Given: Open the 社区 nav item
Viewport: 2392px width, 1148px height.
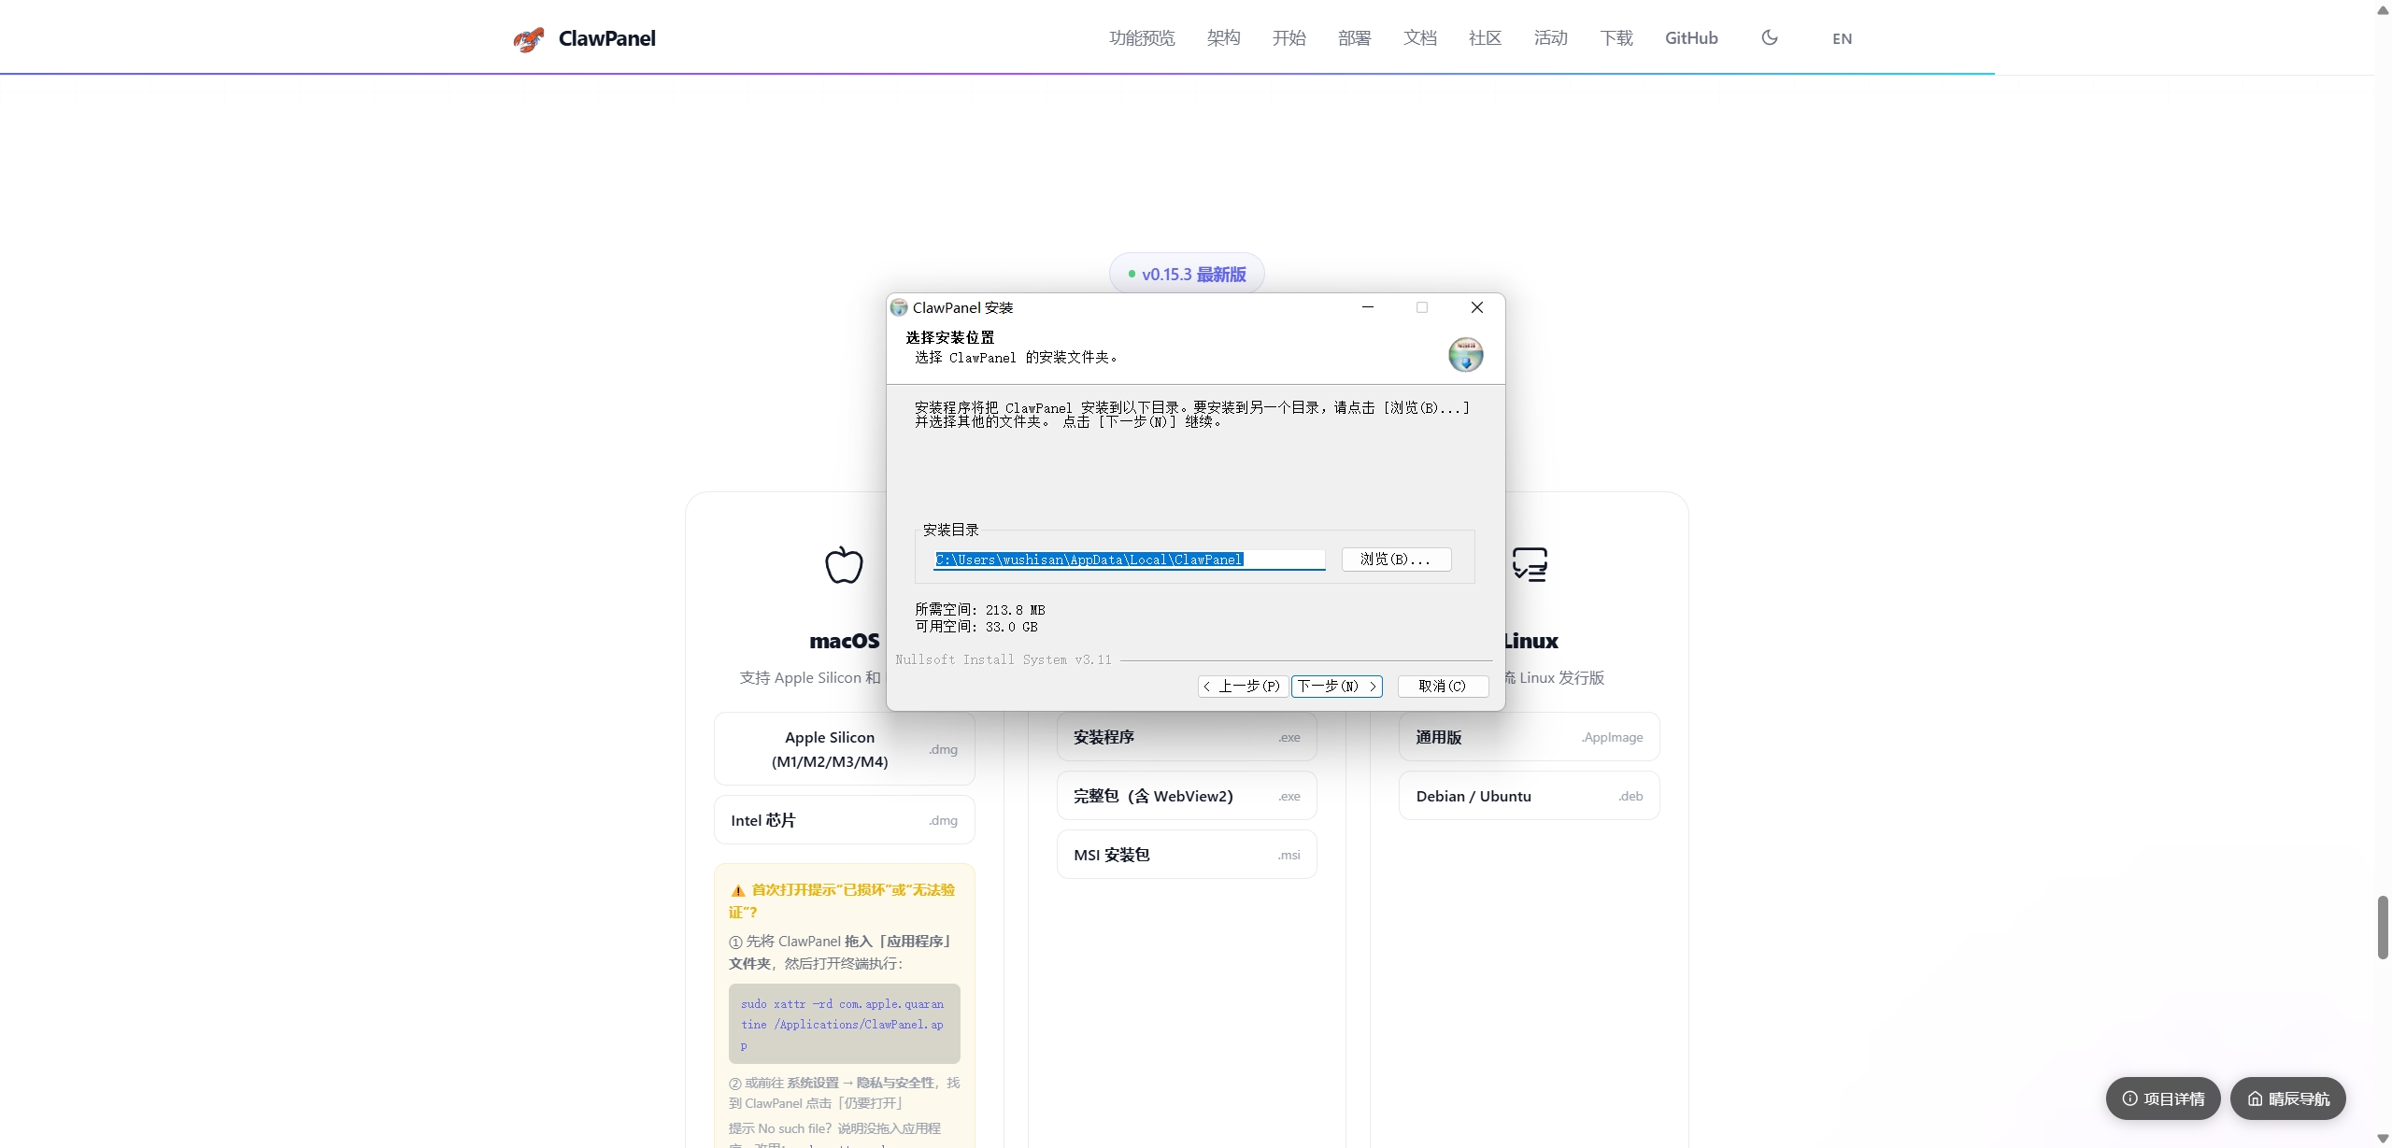Looking at the screenshot, I should pyautogui.click(x=1485, y=38).
